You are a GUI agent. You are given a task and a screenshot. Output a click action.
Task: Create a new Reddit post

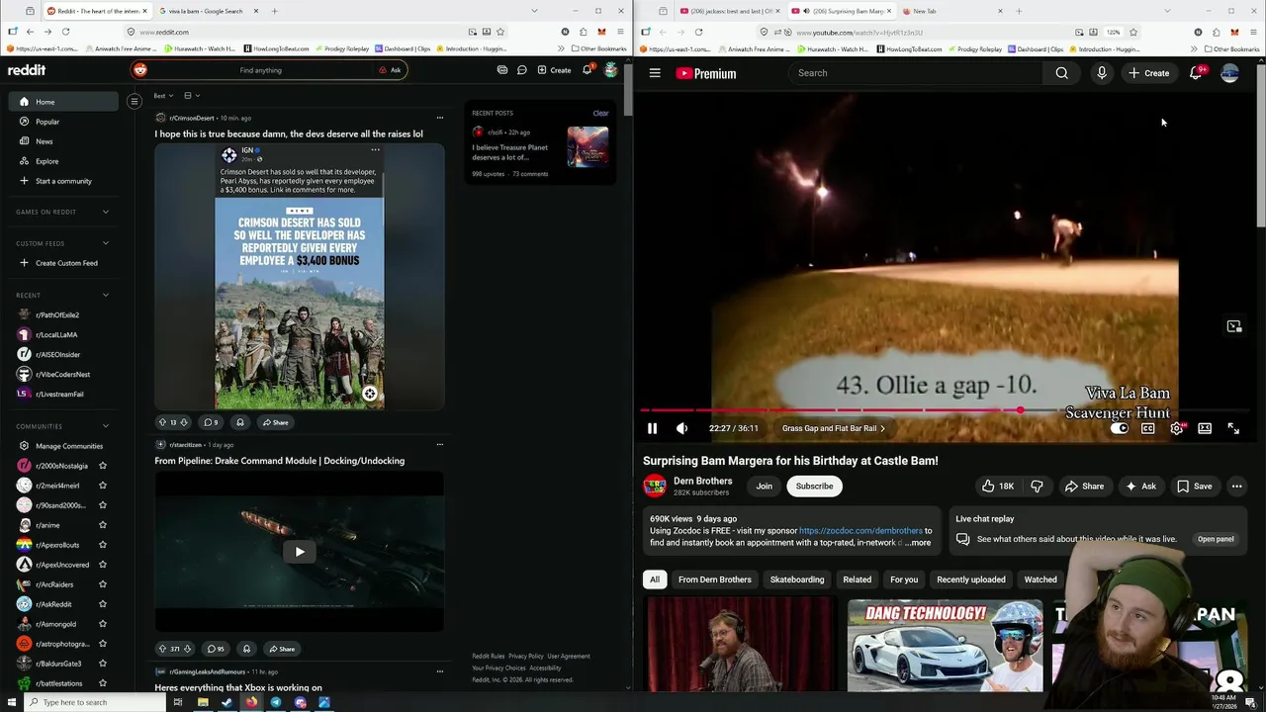click(x=554, y=70)
